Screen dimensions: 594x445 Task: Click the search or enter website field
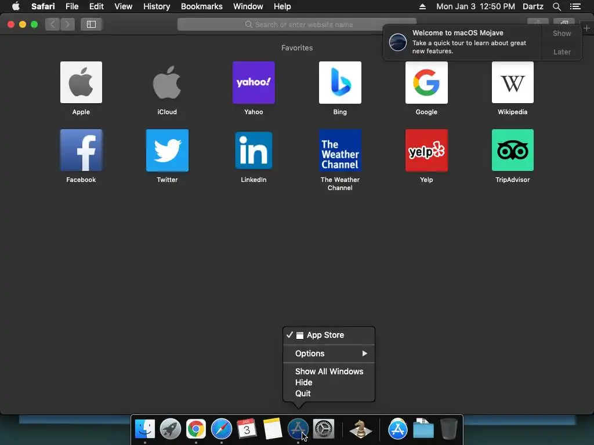(x=297, y=24)
